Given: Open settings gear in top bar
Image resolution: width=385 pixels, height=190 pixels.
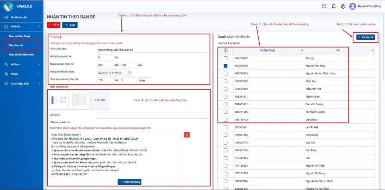Looking at the screenshot, I should click(343, 6).
